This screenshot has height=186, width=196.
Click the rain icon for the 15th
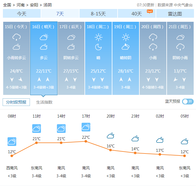(x=16, y=37)
